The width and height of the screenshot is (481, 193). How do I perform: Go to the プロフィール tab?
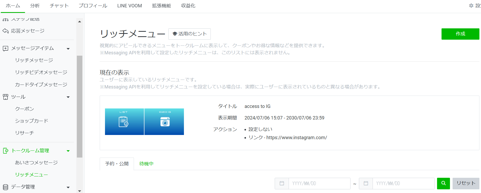click(93, 6)
